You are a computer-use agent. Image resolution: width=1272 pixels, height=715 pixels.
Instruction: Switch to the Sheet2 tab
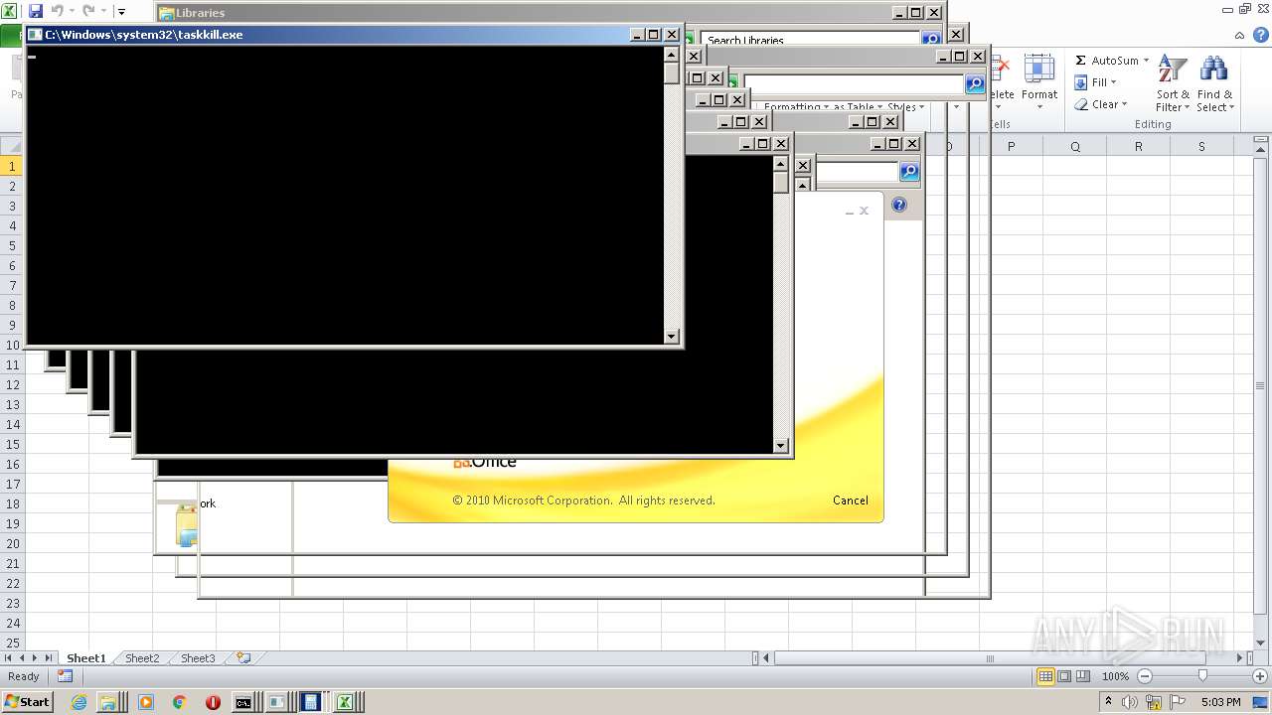(141, 658)
